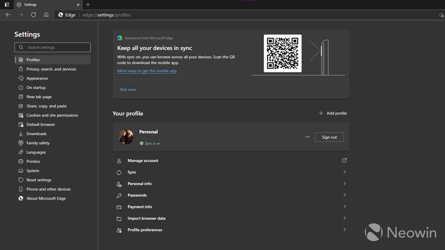
Task: Click the home icon in toolbar
Action: [x=46, y=15]
